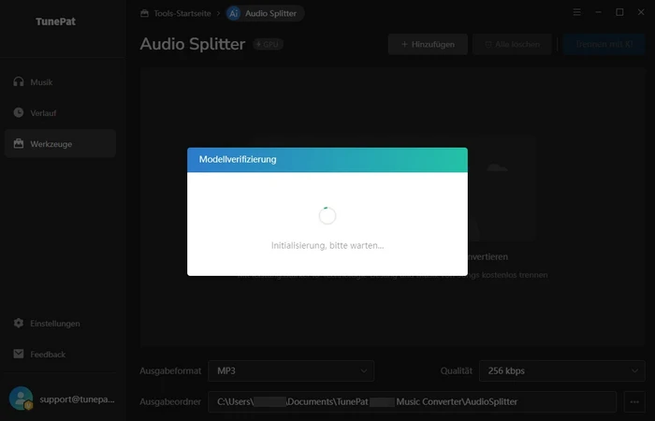The height and width of the screenshot is (421, 655).
Task: Open Einstellungen settings page
Action: 60,324
